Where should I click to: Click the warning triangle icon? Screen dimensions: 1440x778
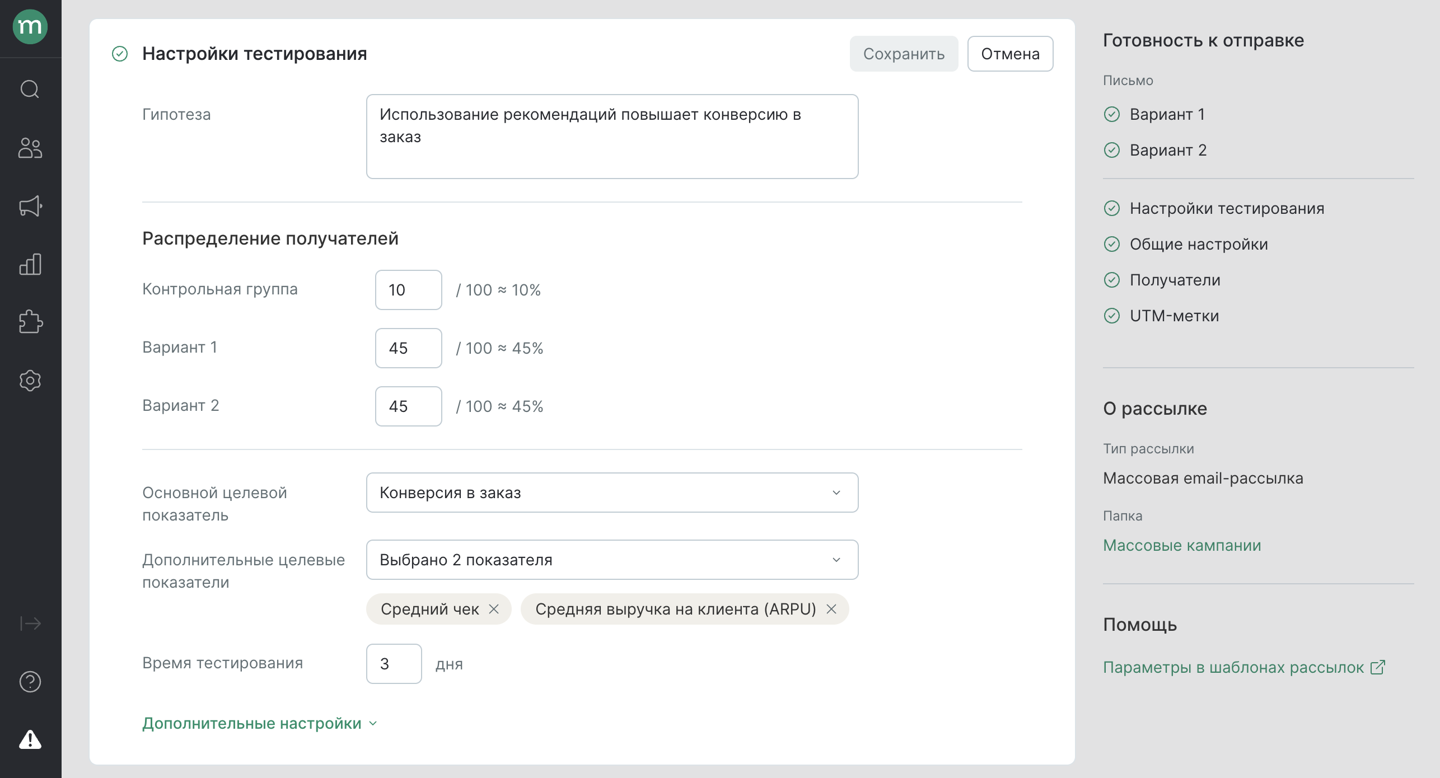[x=30, y=739]
